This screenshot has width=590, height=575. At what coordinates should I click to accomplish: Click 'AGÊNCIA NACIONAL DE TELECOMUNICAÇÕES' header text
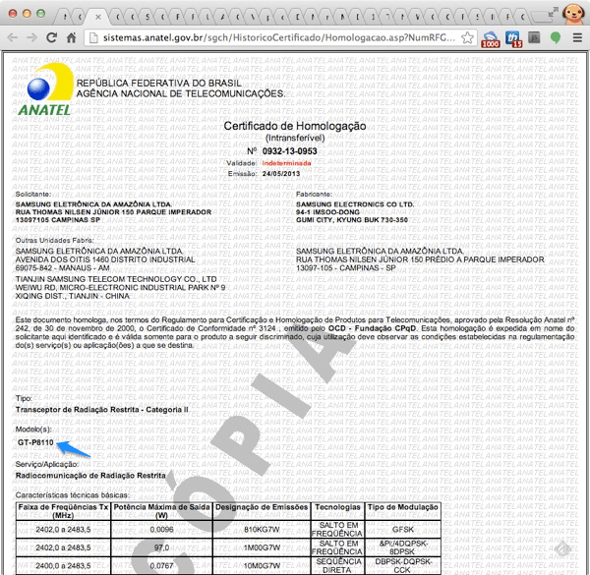[x=181, y=93]
